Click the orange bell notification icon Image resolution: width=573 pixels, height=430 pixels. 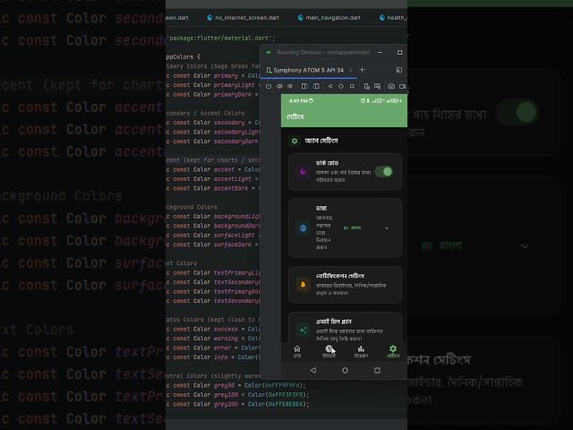point(303,285)
